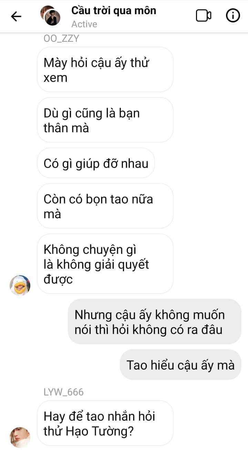Tap the duck avatar of OO_ZZY
Viewport: 248px width, 450px height.
(x=20, y=285)
